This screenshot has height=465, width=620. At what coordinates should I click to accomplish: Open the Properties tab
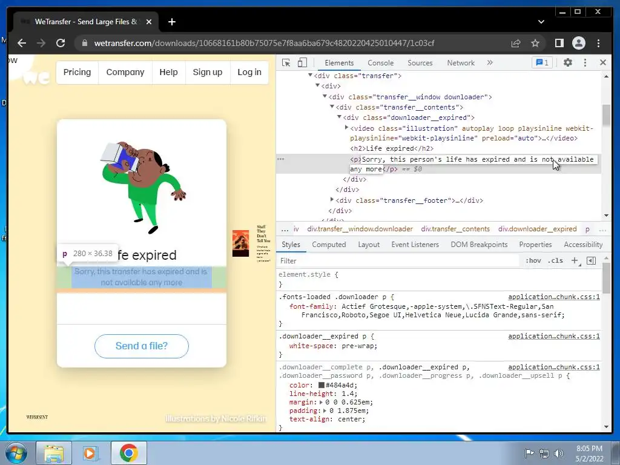pos(535,245)
